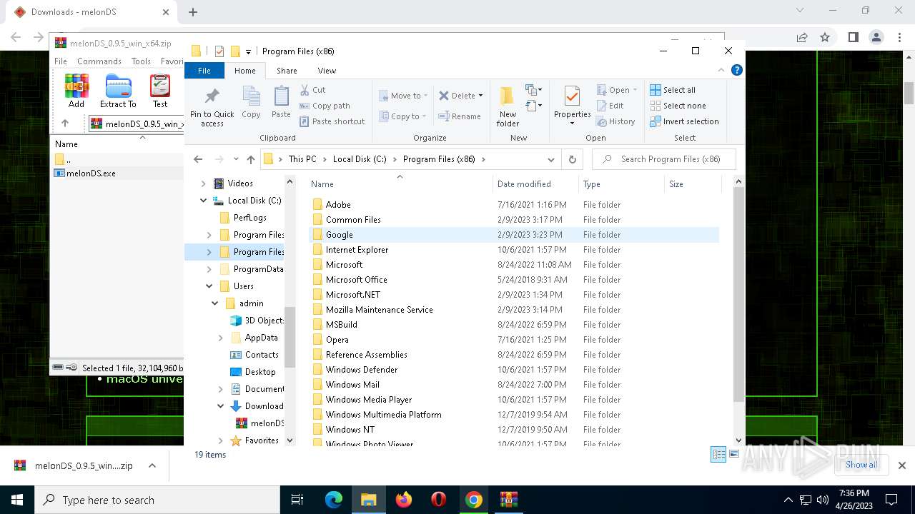Sort by Name column header
The image size is (915, 514).
399,184
